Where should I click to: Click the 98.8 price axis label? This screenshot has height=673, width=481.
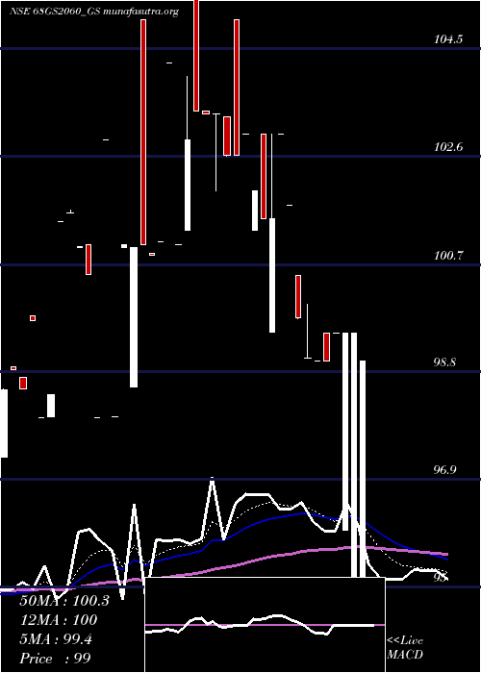444,362
